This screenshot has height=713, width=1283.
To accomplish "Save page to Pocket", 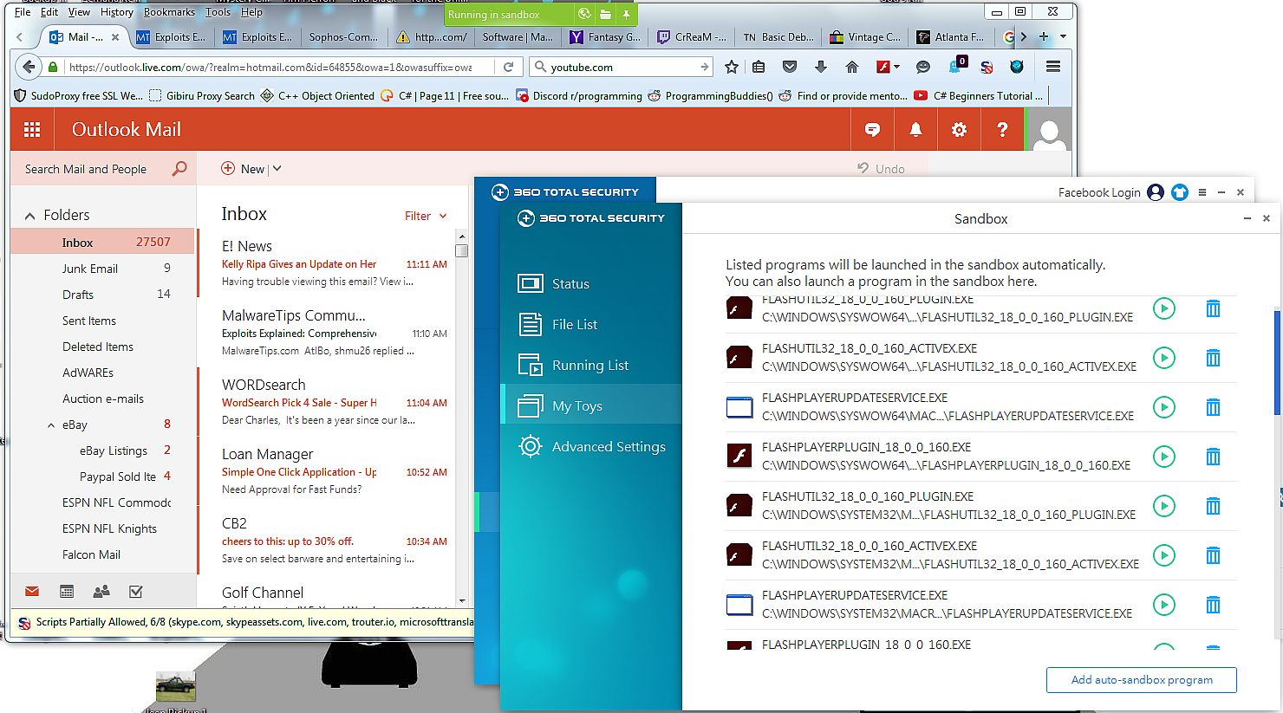I will (x=790, y=67).
